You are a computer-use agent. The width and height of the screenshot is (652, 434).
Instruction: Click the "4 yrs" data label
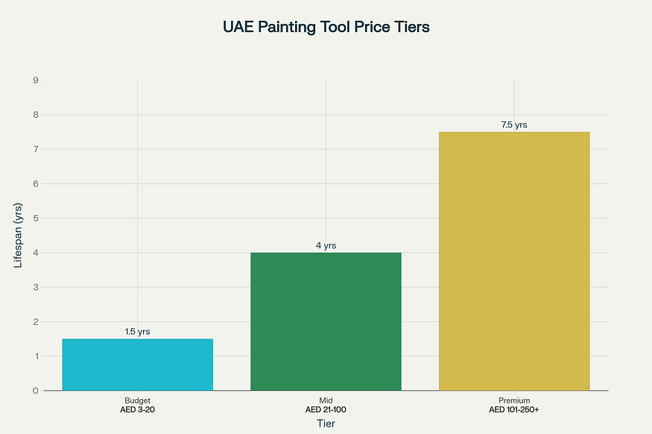point(326,245)
